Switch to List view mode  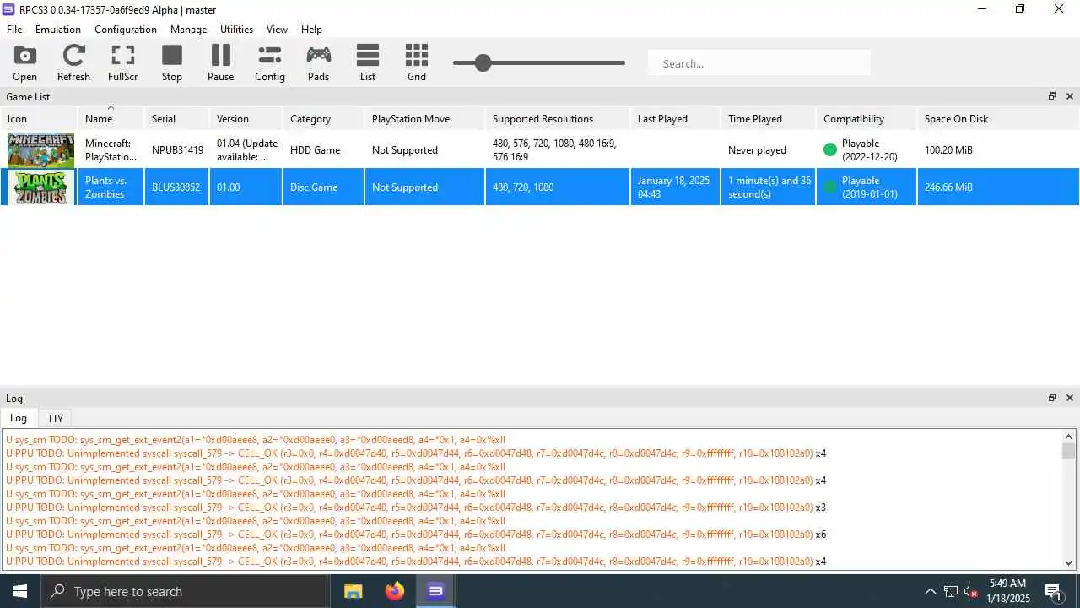(x=367, y=63)
